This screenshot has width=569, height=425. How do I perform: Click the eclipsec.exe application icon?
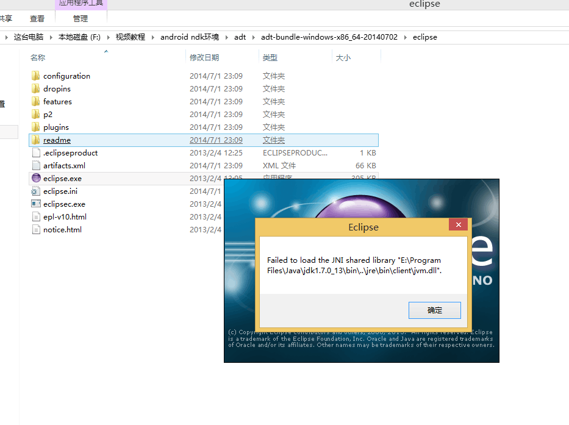pyautogui.click(x=35, y=204)
